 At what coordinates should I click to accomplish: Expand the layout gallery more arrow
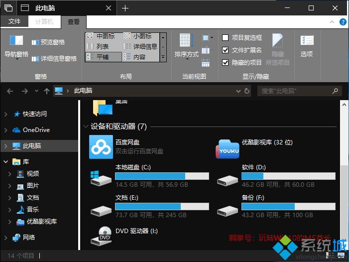[x=163, y=57]
